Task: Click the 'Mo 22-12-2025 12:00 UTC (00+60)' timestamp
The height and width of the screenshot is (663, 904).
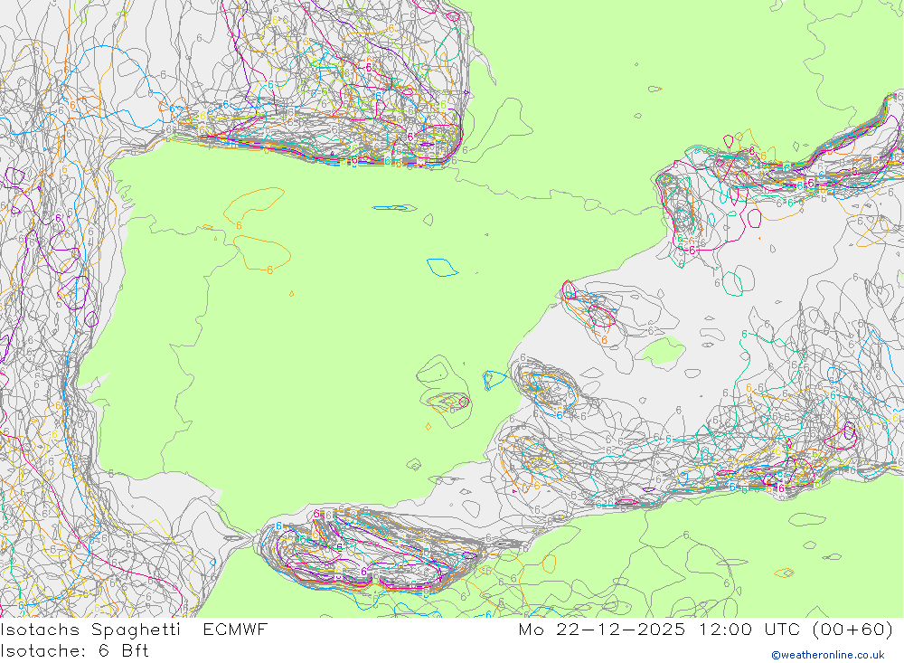Action: tap(706, 629)
